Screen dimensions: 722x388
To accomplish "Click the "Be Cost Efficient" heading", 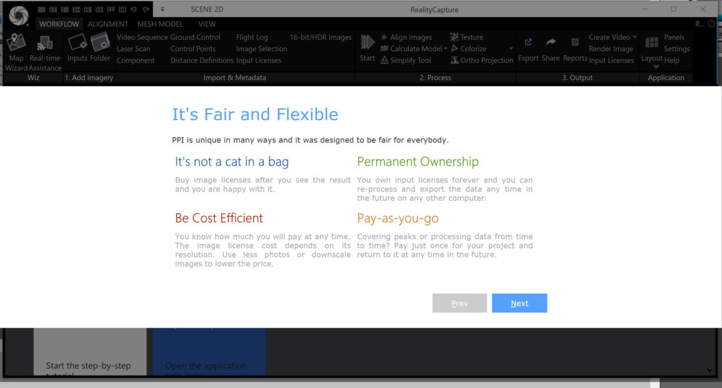I will pos(219,218).
